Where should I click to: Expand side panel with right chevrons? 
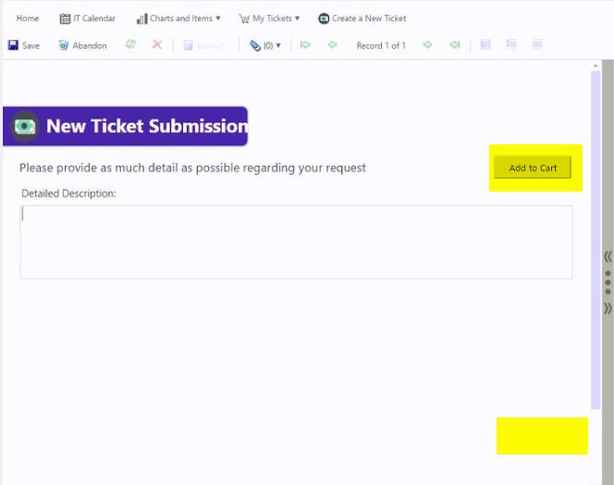pyautogui.click(x=608, y=308)
